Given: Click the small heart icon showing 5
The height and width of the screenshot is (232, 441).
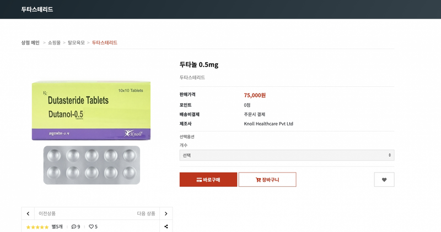Looking at the screenshot, I should (92, 227).
